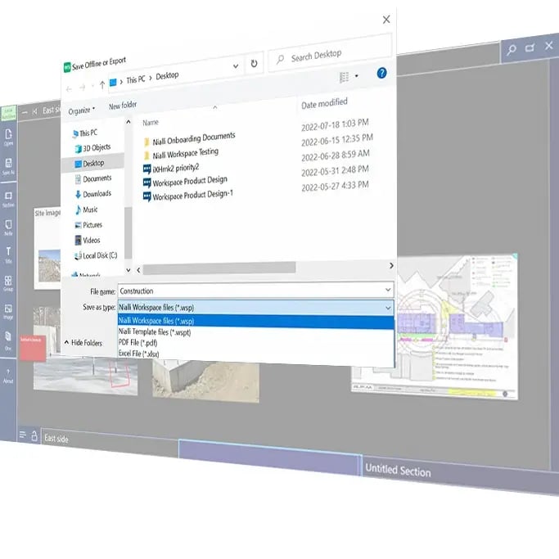Sort by Date modified column header

pyautogui.click(x=324, y=103)
